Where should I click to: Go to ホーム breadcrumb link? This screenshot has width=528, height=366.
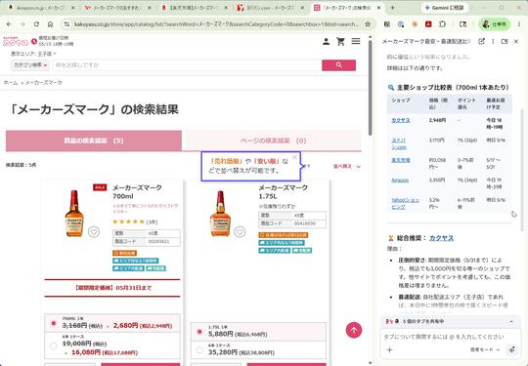click(x=11, y=83)
